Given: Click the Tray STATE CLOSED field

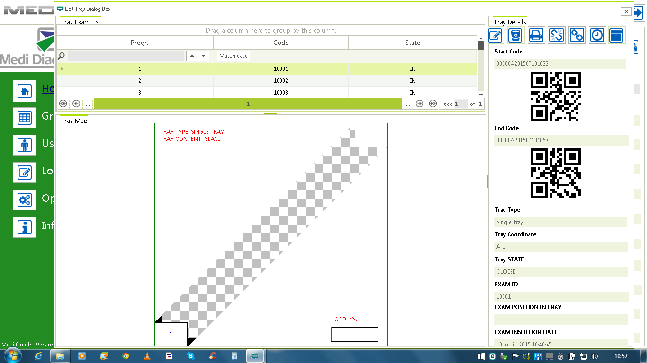Looking at the screenshot, I should [x=561, y=272].
